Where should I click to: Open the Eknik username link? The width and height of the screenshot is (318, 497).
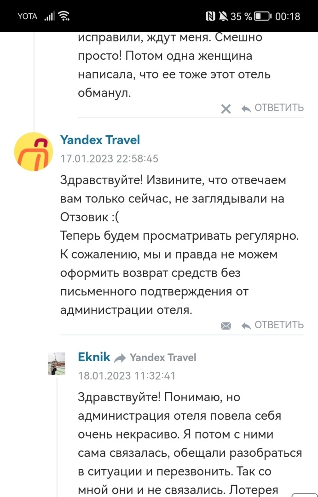pos(94,357)
